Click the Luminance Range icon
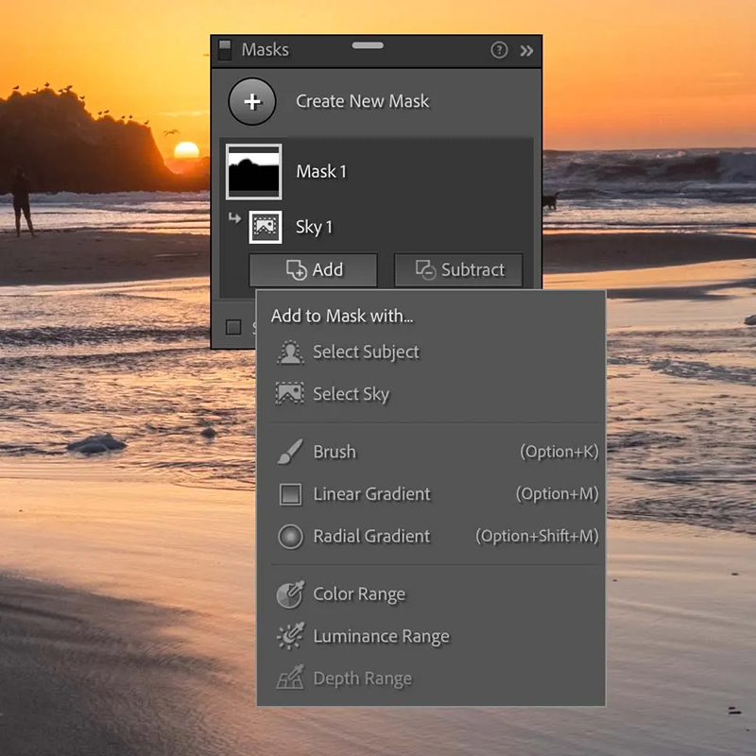 click(x=289, y=637)
